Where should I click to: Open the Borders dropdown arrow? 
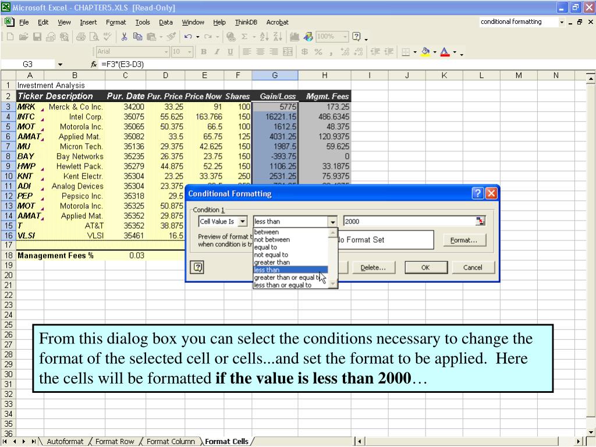(x=414, y=52)
